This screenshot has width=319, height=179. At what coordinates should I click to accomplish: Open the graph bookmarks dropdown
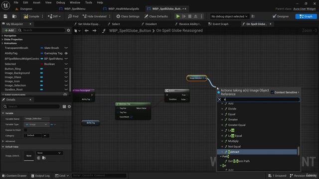pyautogui.click(x=77, y=31)
